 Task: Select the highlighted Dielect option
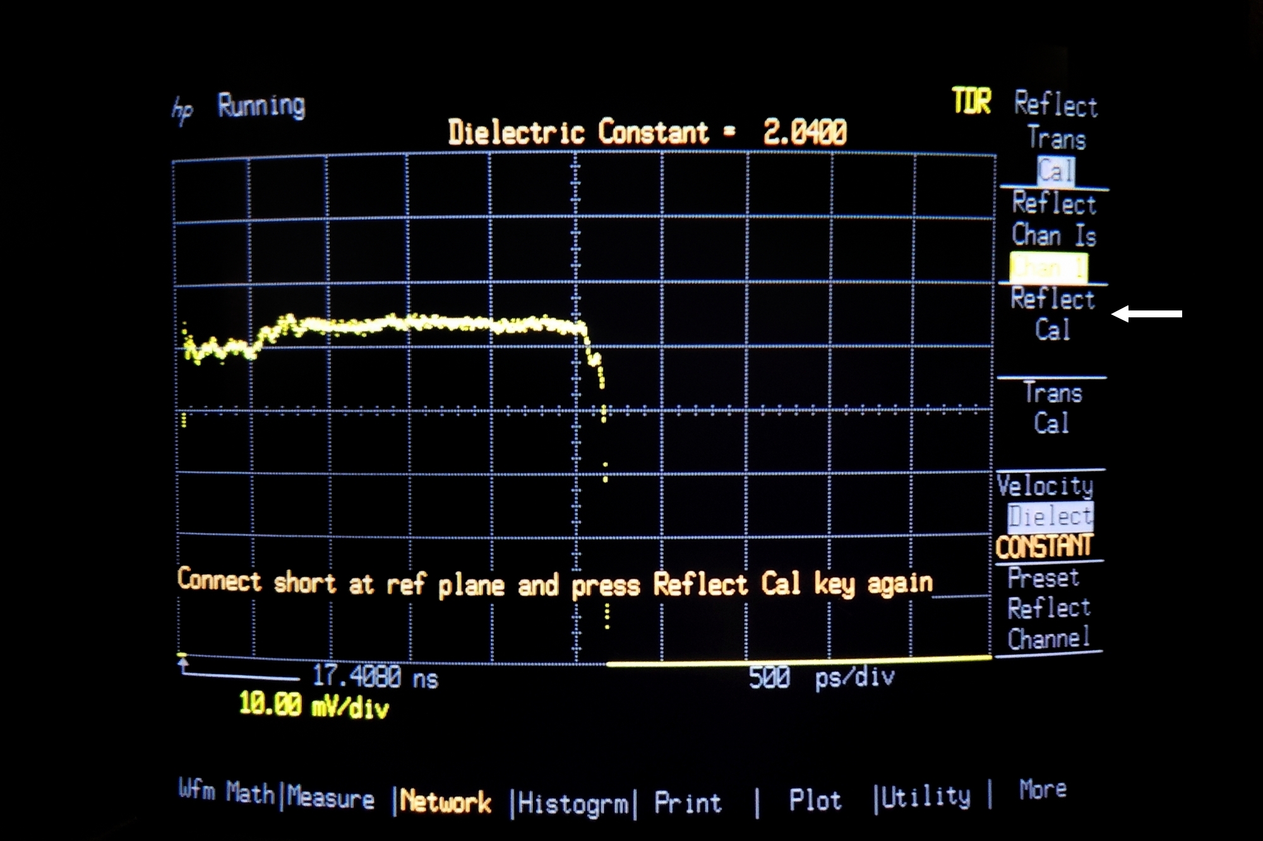coord(1050,517)
